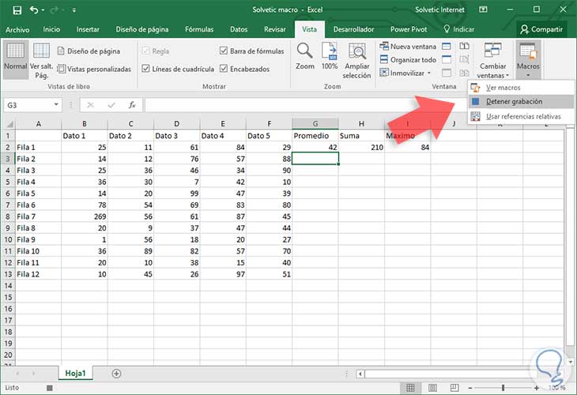Switch to Normal view in status bar
Screen dimensions: 577x395
410,388
